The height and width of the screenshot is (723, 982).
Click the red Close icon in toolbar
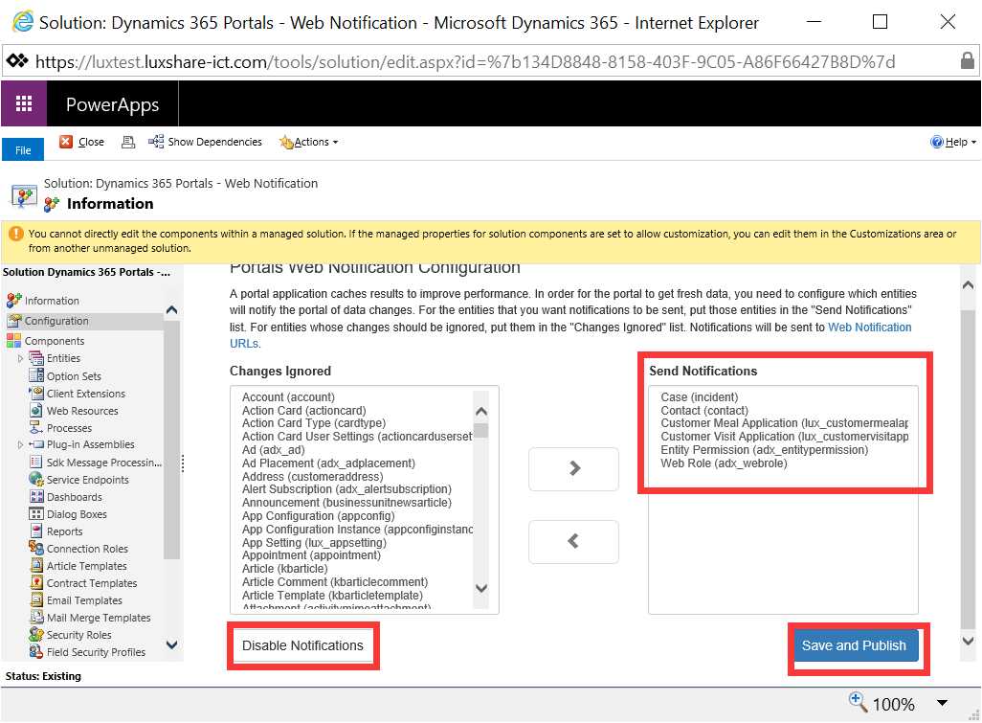(x=66, y=142)
